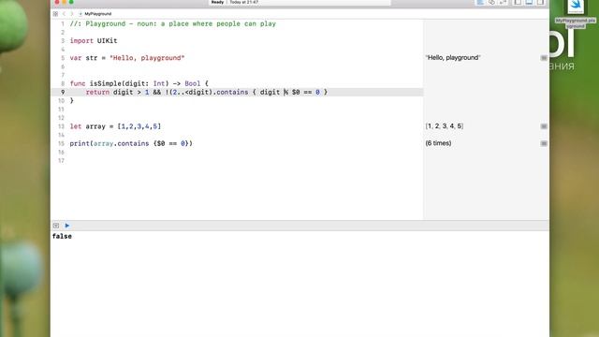Viewport: 599px width, 337px height.
Task: Toggle the utilities panel
Action: (x=541, y=2)
